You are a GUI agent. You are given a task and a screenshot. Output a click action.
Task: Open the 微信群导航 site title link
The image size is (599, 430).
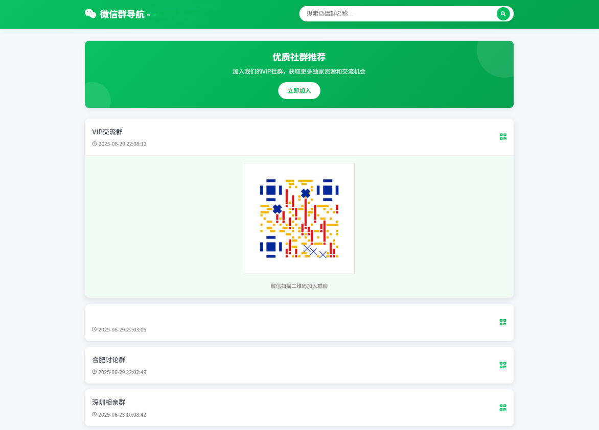[121, 14]
